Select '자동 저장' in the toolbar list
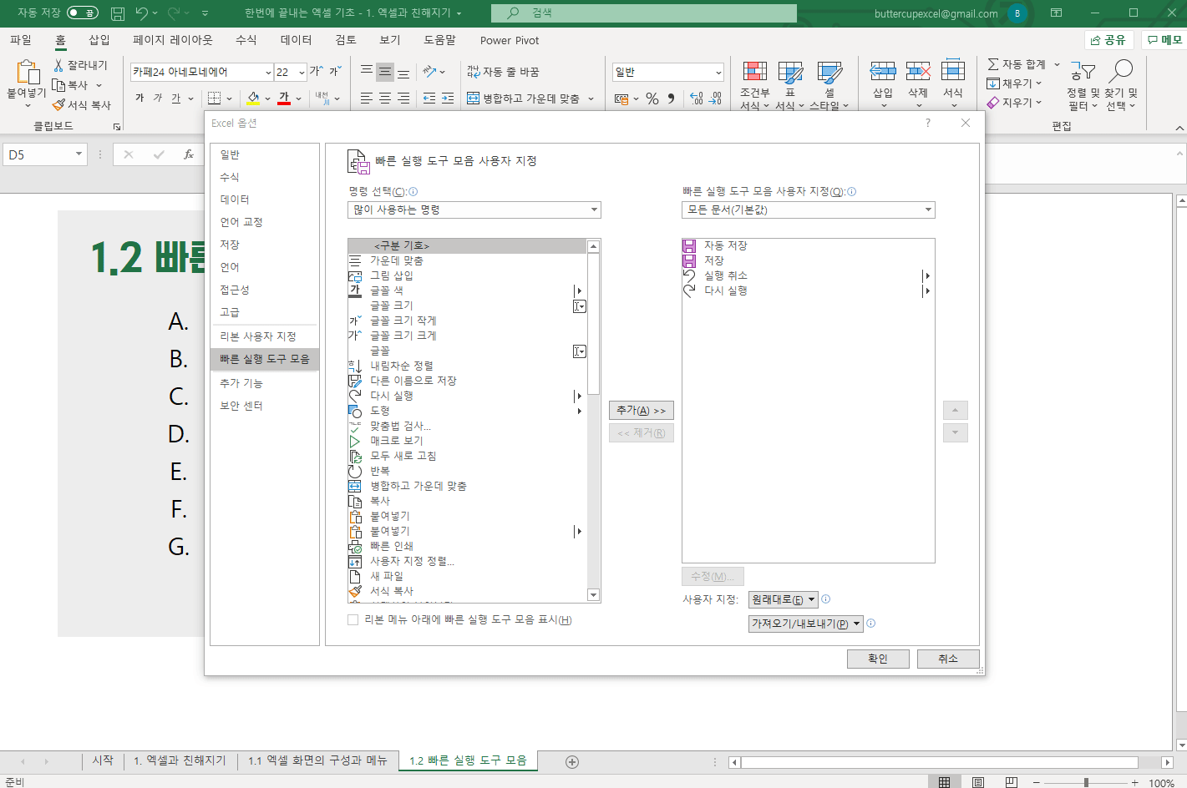The height and width of the screenshot is (788, 1187). coord(808,245)
